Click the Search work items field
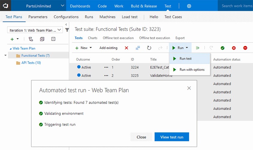This screenshot has height=150, width=253. click(237, 6)
